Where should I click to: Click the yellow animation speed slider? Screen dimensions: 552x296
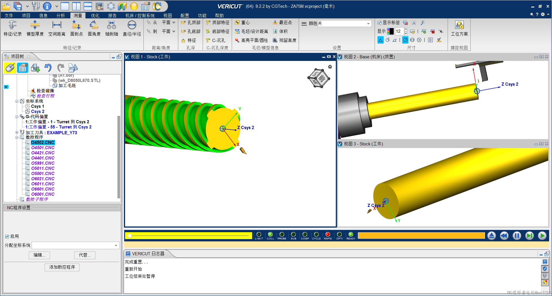click(189, 236)
